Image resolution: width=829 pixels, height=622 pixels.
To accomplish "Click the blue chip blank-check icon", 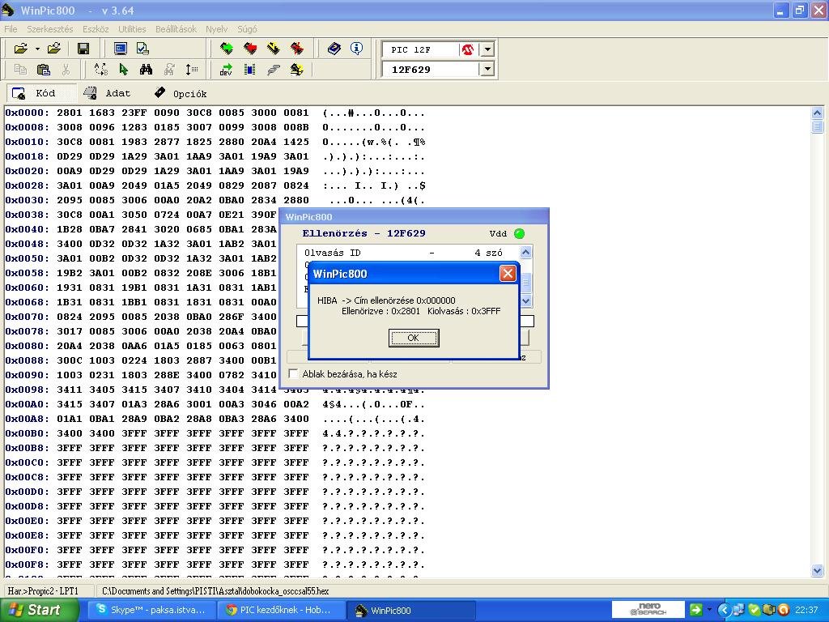I will (x=249, y=70).
